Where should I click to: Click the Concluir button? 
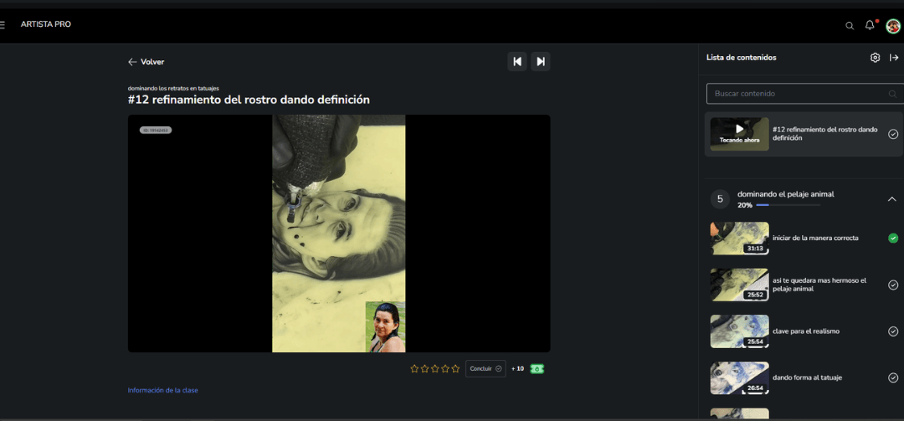pos(485,368)
